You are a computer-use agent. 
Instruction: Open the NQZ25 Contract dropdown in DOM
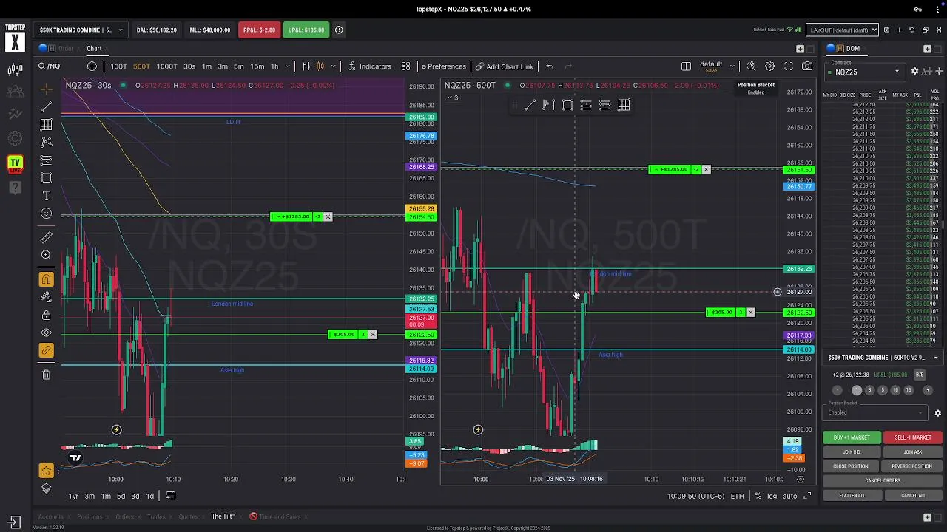pyautogui.click(x=866, y=72)
